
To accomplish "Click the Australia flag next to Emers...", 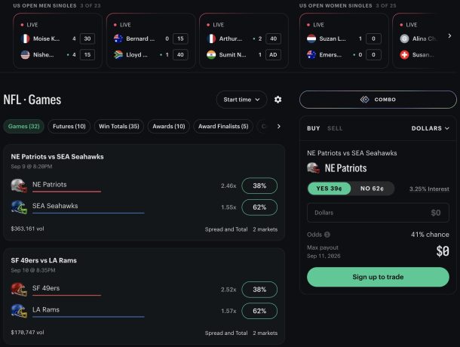I will pyautogui.click(x=311, y=54).
